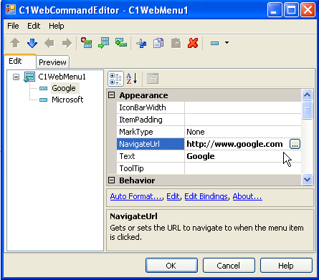Image resolution: width=319 pixels, height=280 pixels.
Task: Select the Google tree item
Action: click(x=64, y=88)
